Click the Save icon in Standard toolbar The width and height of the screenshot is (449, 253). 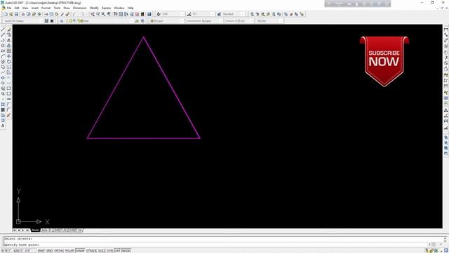[x=16, y=14]
